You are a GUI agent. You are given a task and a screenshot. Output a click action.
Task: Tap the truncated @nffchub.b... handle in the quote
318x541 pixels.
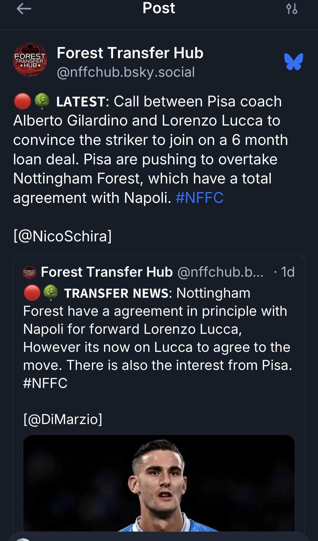(220, 272)
